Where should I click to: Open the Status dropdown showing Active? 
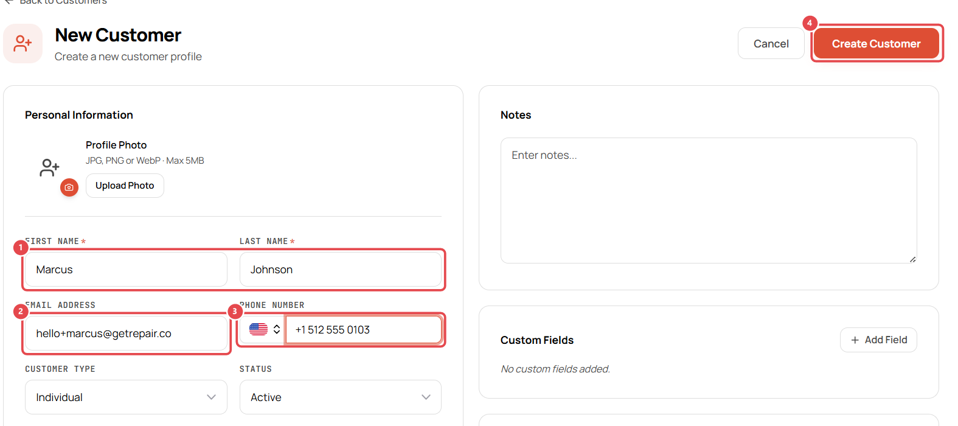[x=341, y=397]
